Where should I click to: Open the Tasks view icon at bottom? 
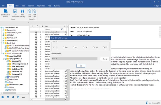pos(18,97)
